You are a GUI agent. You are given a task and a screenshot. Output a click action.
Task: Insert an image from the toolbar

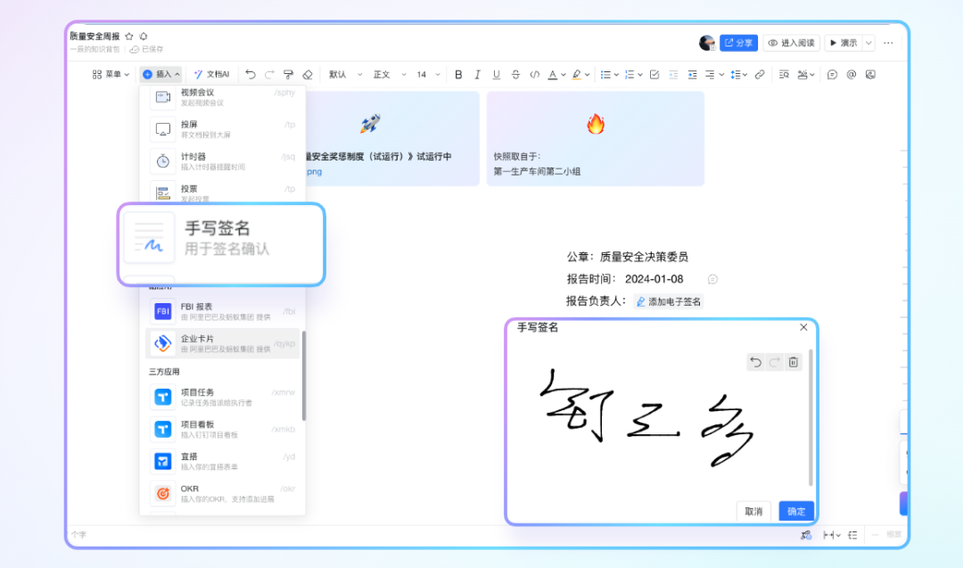point(870,74)
